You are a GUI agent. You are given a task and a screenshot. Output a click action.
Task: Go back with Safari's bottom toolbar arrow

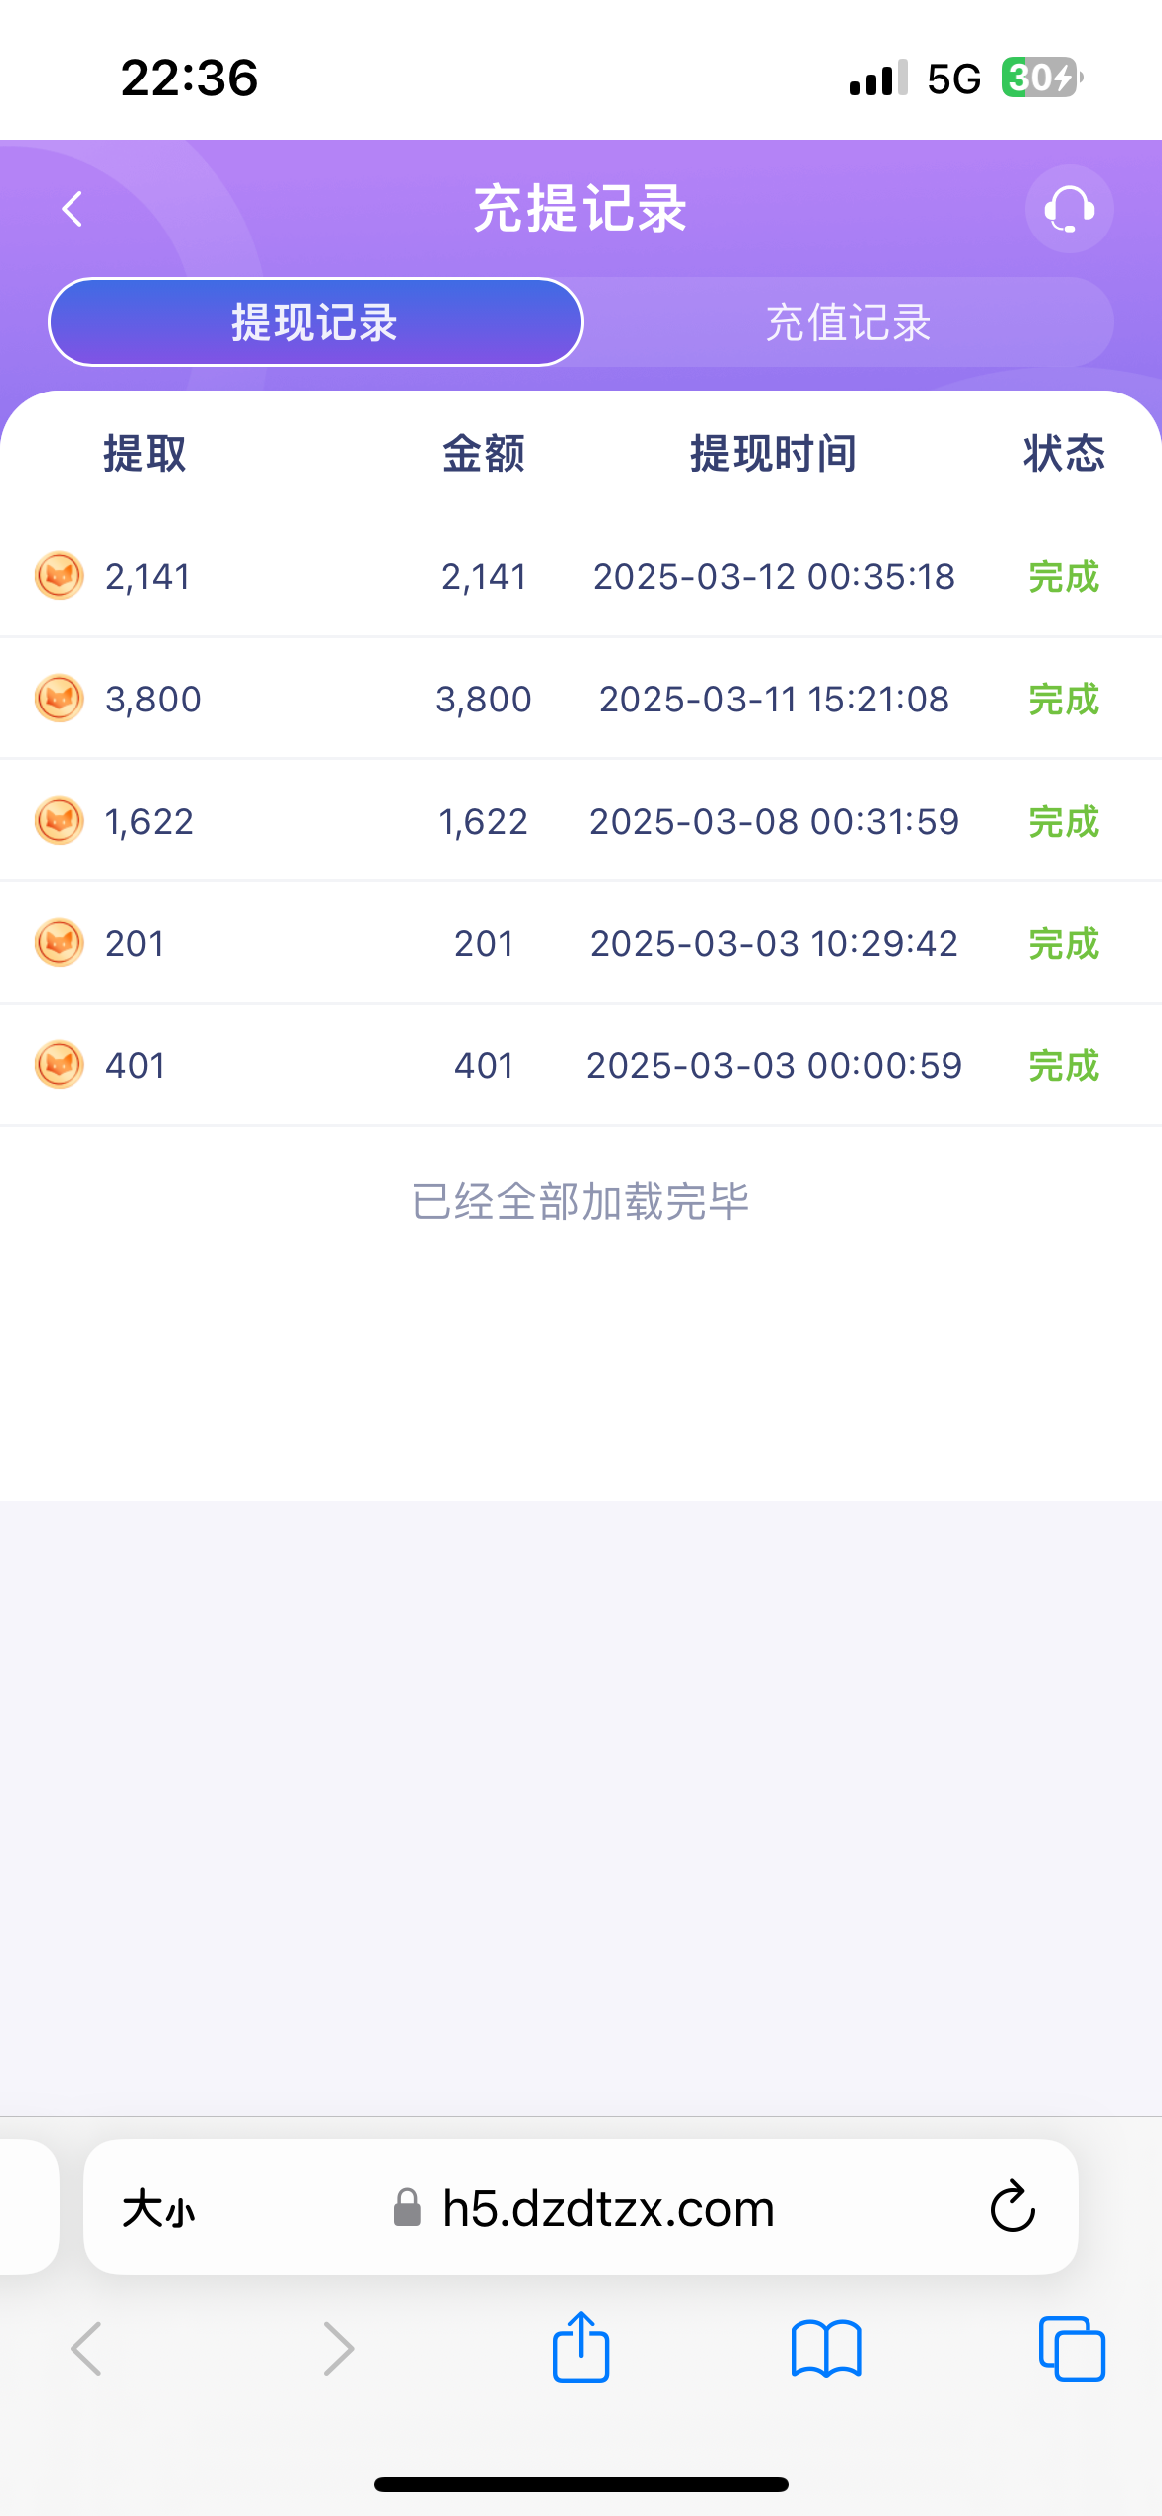point(87,2349)
